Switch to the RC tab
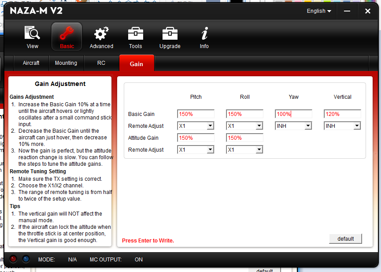This screenshot has height=272, width=381. pos(101,63)
